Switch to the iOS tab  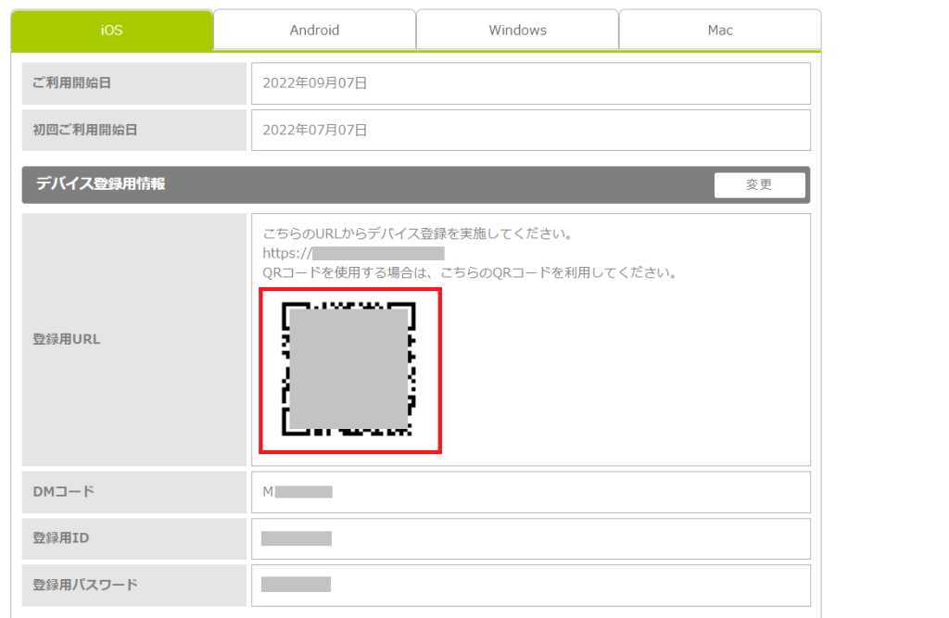[x=112, y=31]
